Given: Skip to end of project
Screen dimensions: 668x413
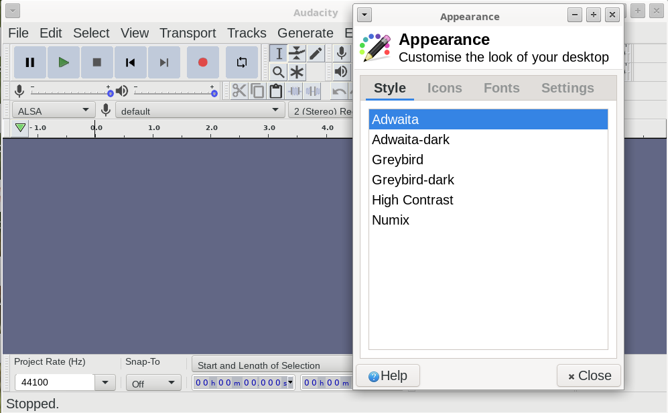Looking at the screenshot, I should click(x=164, y=62).
